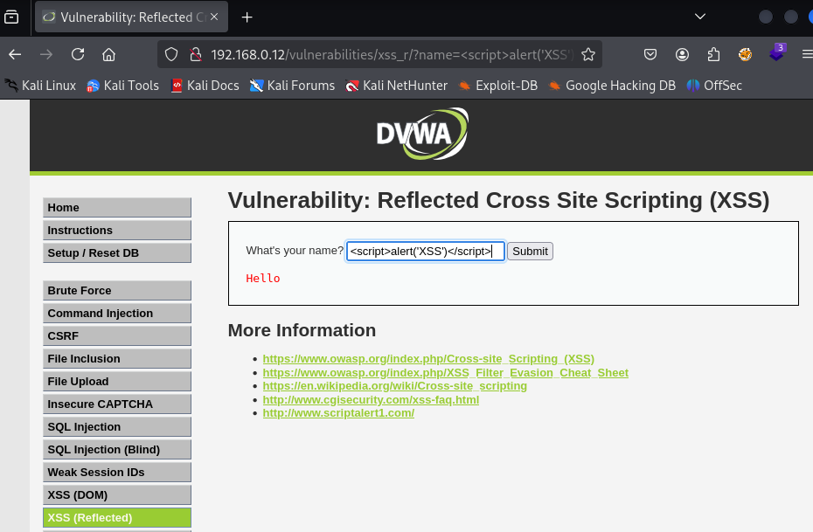Open the Google Hacking DB bookmark

click(x=612, y=86)
